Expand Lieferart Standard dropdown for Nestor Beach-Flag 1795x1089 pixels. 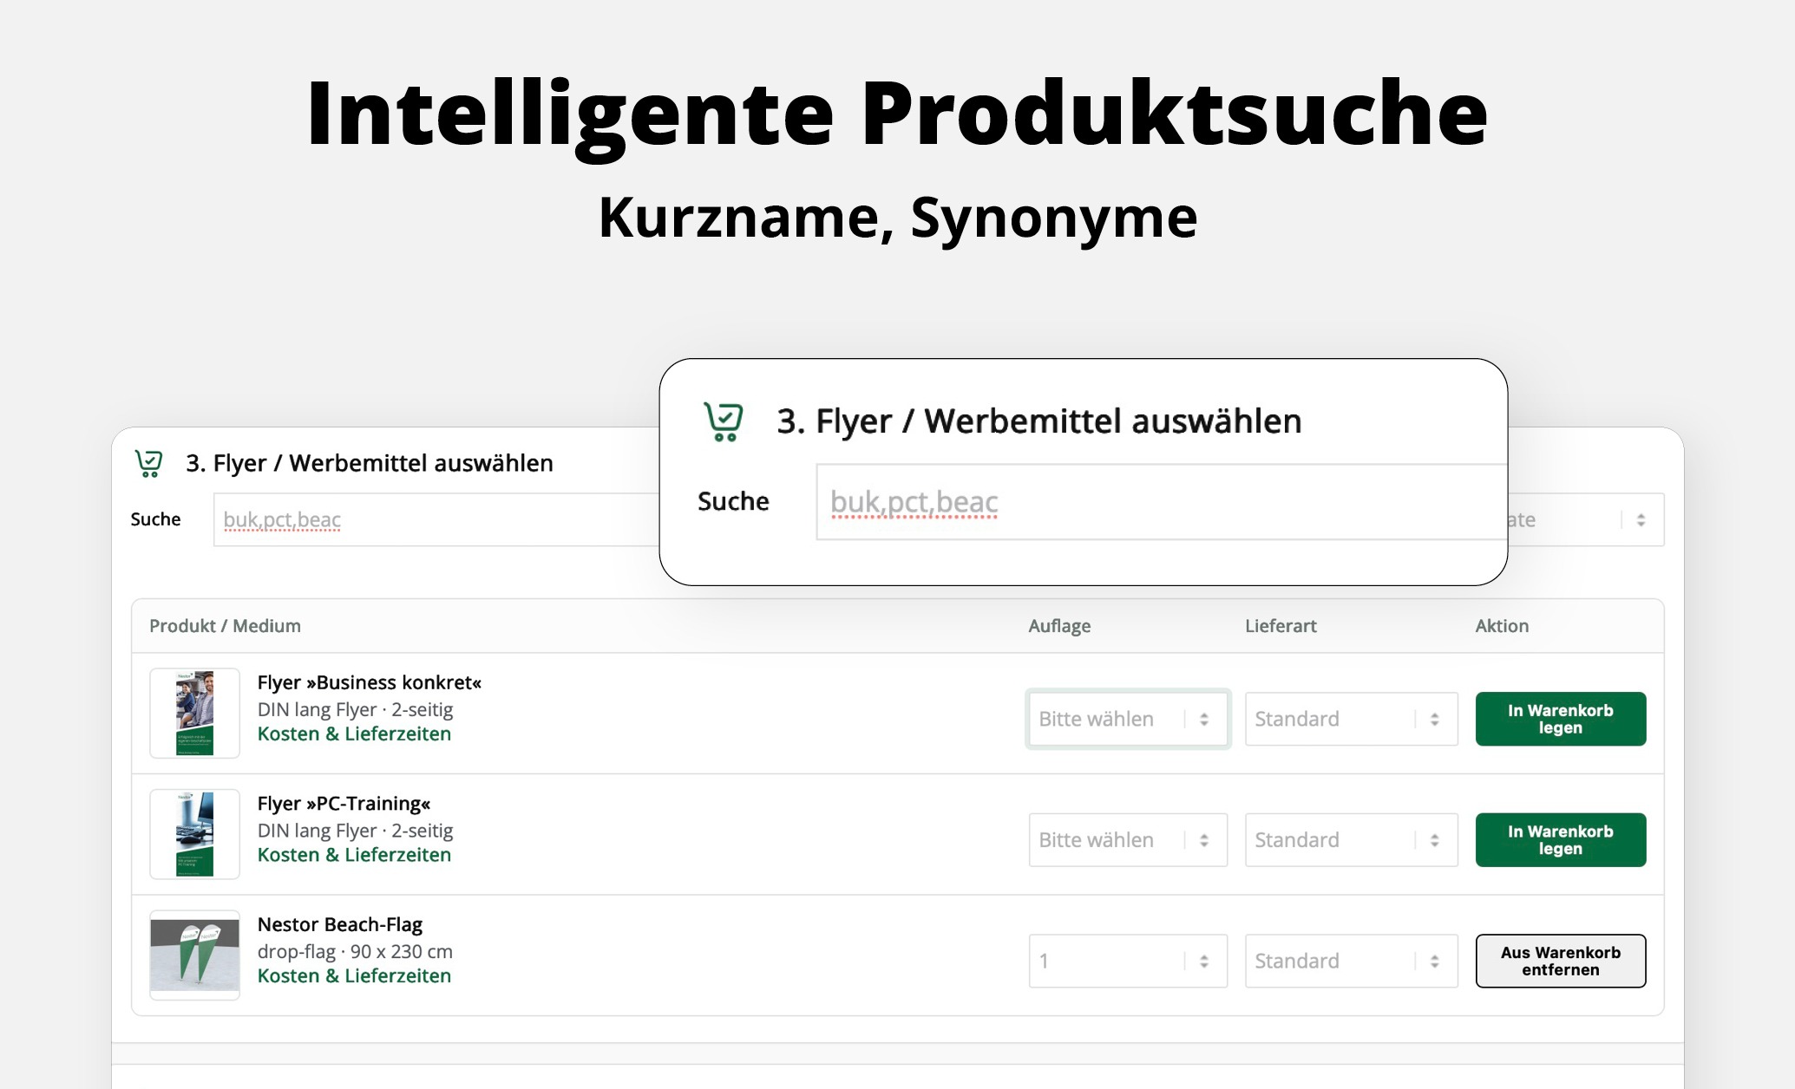[x=1351, y=961]
